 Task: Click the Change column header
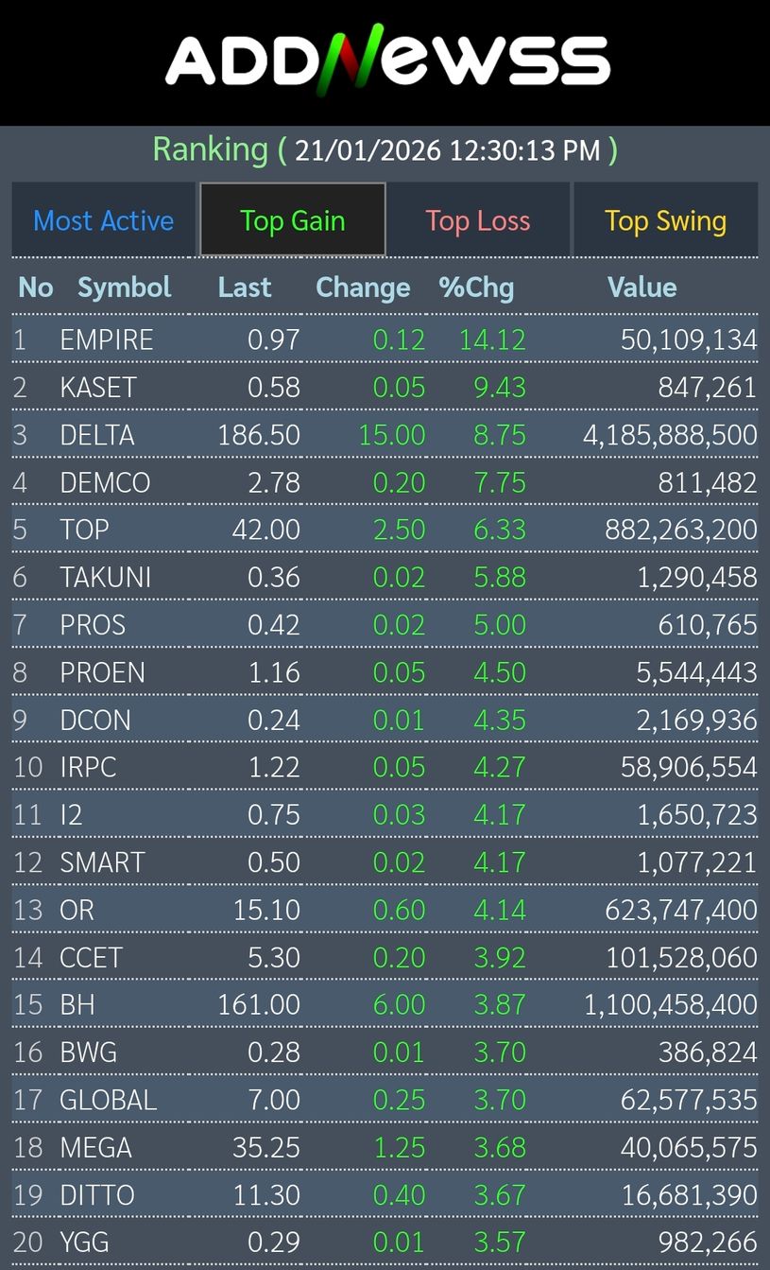coord(363,287)
